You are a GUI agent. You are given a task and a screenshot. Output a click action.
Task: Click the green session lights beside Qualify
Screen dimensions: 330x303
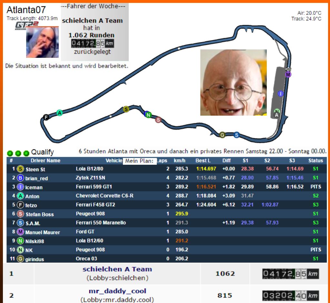click(18, 153)
